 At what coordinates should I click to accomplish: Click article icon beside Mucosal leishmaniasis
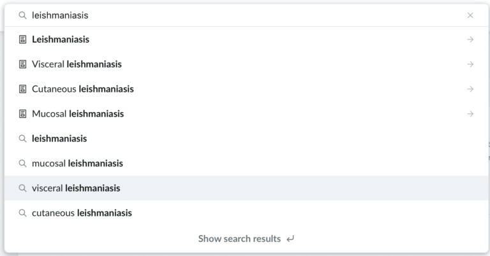(x=23, y=114)
